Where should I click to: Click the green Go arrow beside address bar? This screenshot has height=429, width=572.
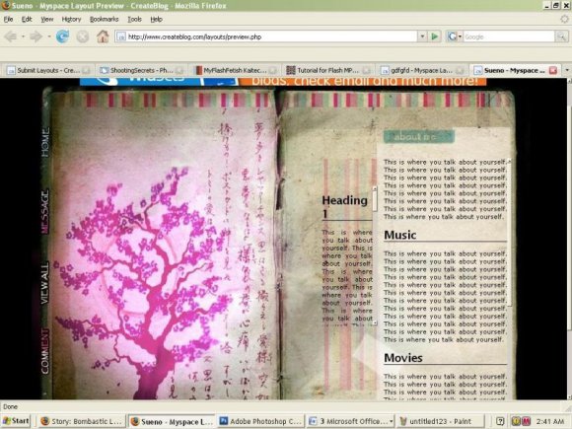pyautogui.click(x=435, y=36)
